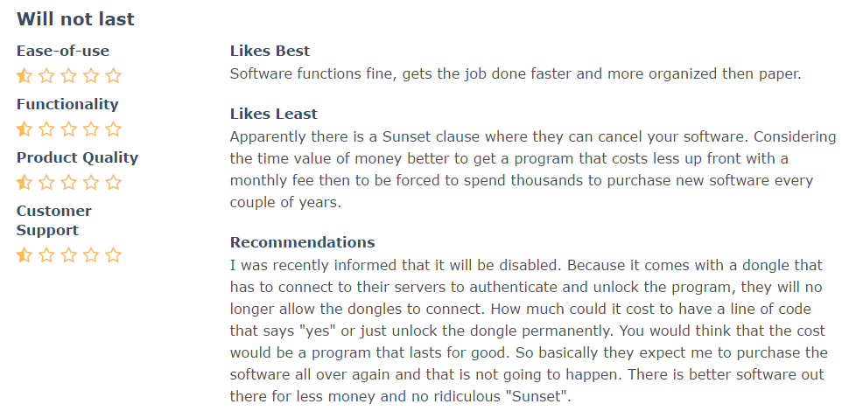The height and width of the screenshot is (418, 856).
Task: Click the second star under Product Quality
Action: 47,182
